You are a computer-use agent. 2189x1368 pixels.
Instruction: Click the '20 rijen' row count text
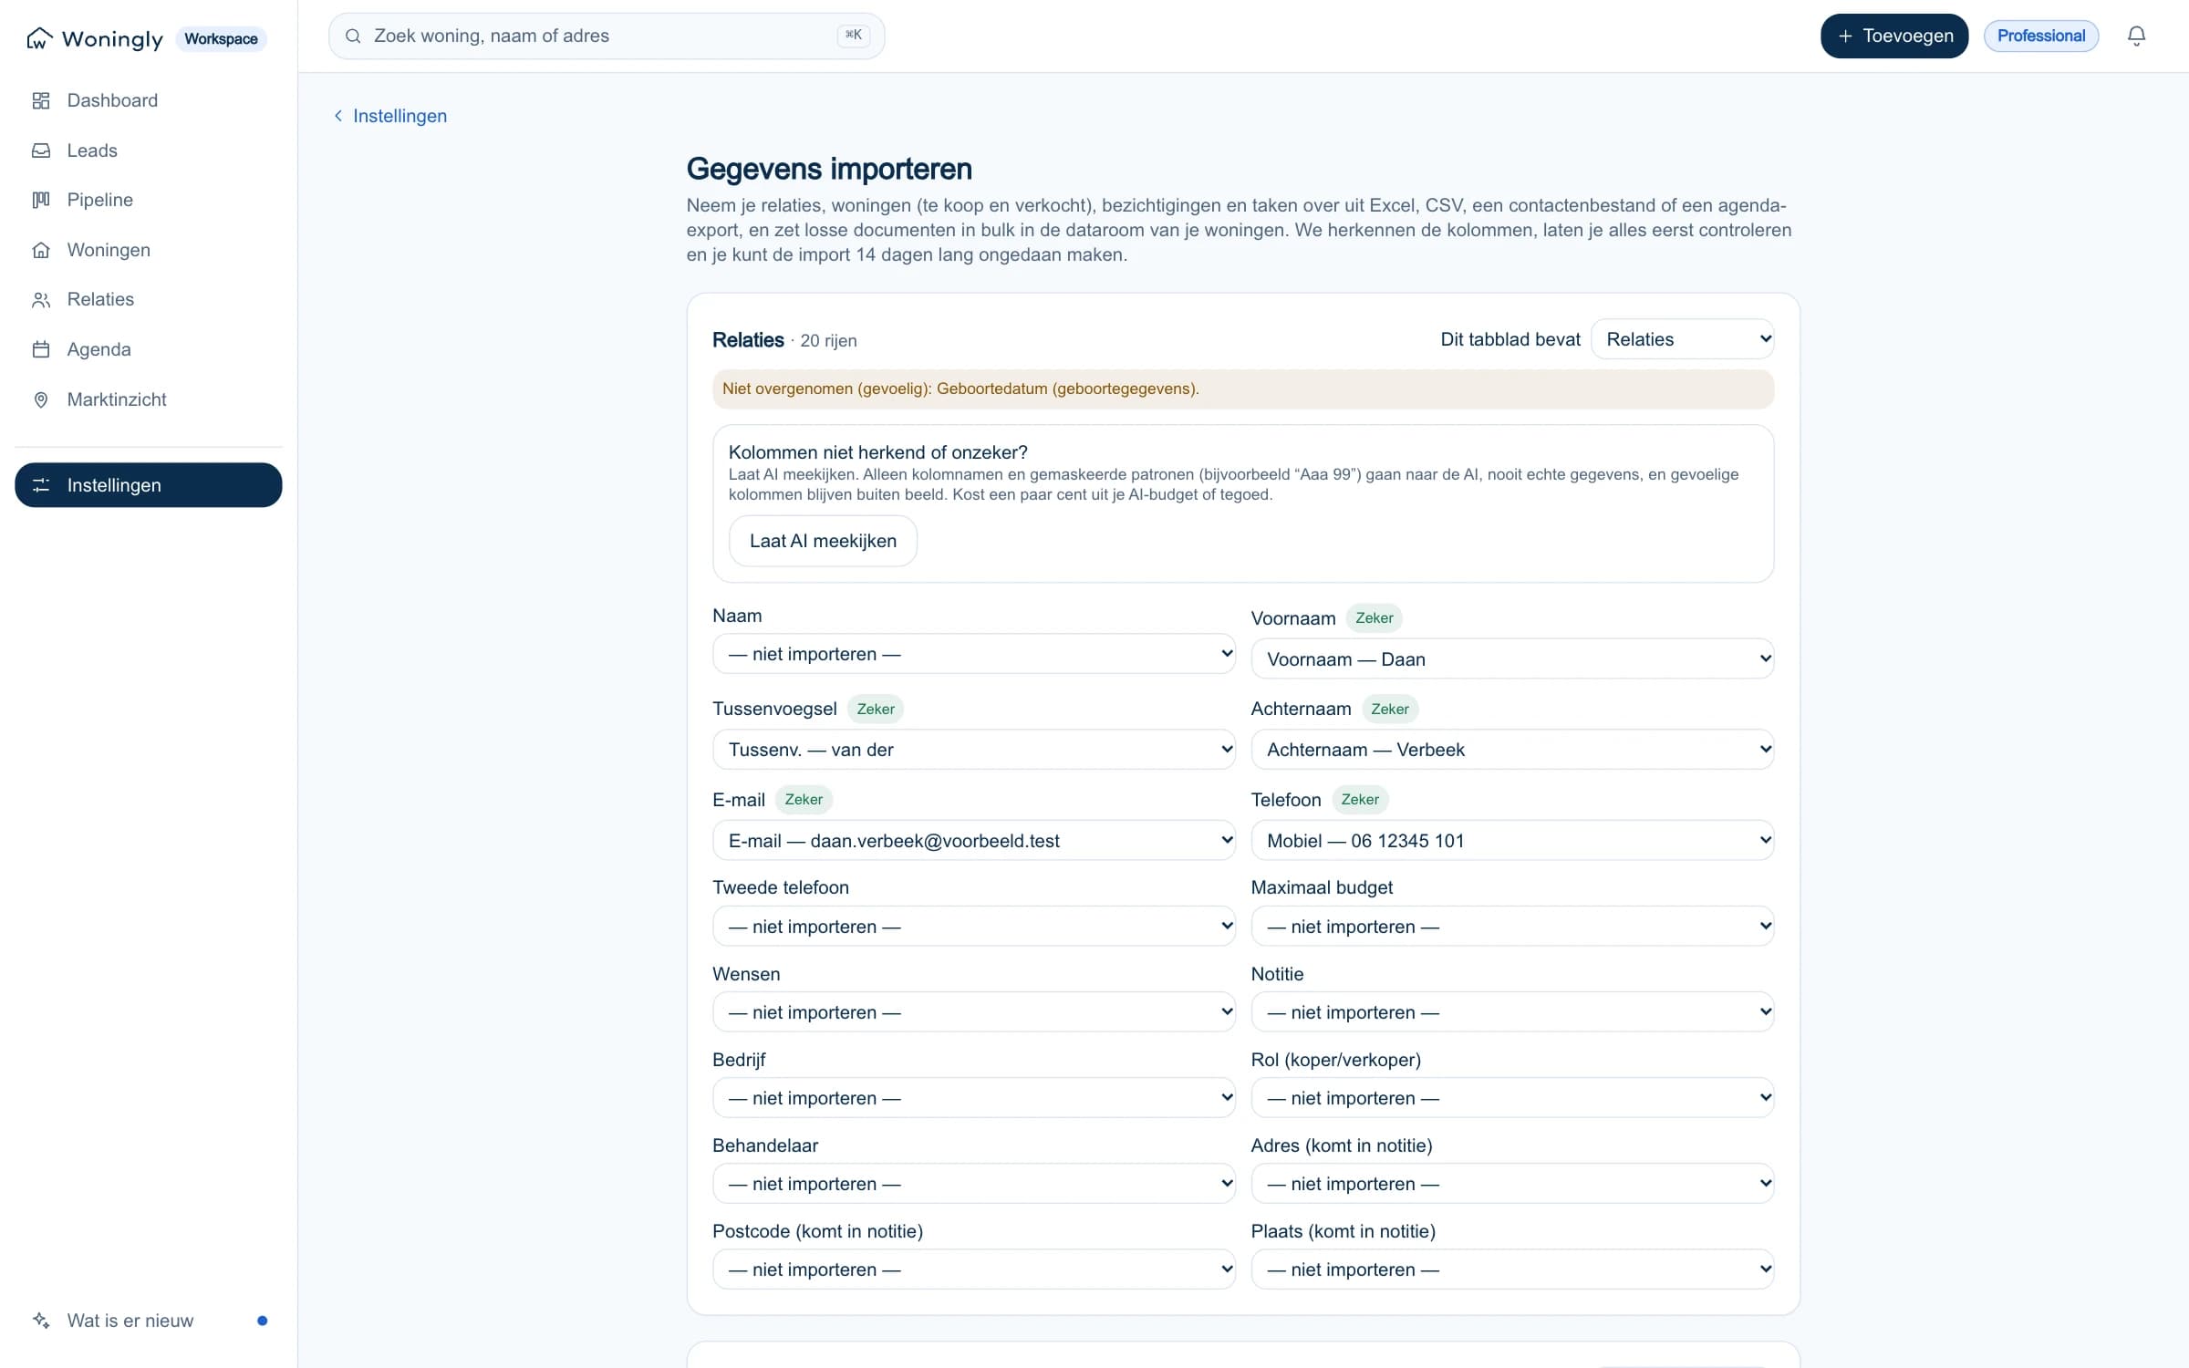(828, 340)
